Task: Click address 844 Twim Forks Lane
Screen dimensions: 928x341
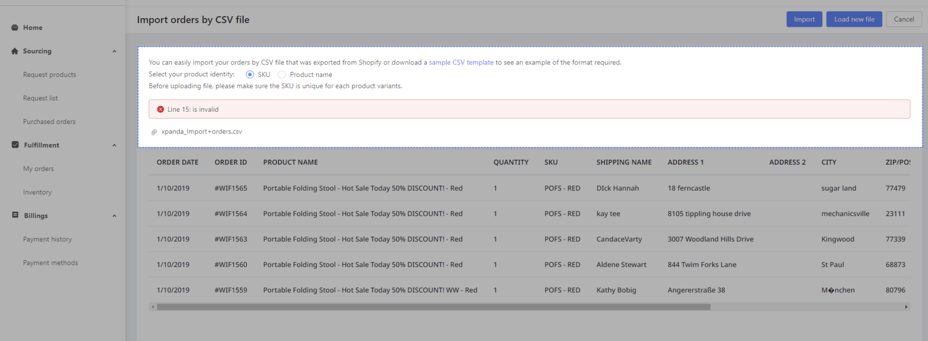Action: (x=702, y=265)
